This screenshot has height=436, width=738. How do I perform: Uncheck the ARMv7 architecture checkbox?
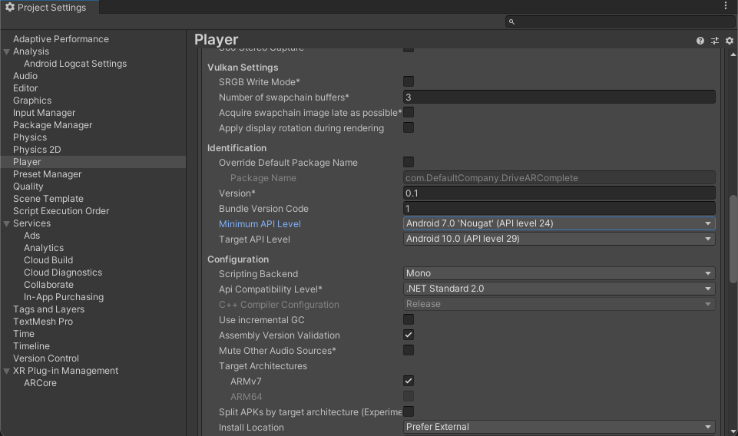point(409,381)
